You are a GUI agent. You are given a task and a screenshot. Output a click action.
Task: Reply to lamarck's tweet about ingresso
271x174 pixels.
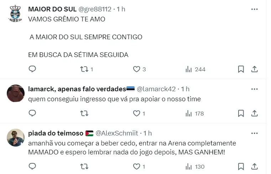tap(32, 113)
